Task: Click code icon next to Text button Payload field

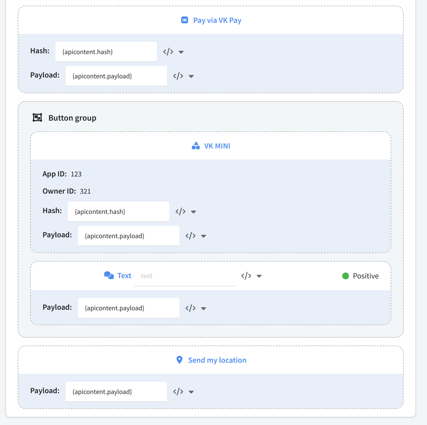Action: (191, 308)
